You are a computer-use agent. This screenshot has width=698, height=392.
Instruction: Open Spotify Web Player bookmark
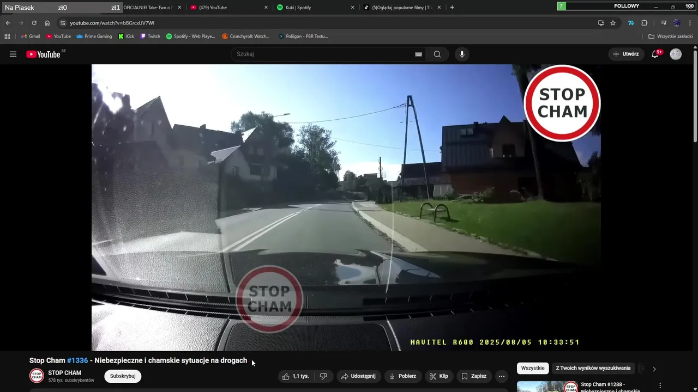[x=190, y=36]
